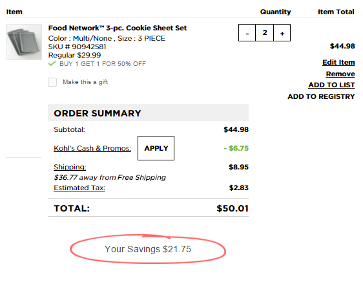363x293 pixels.
Task: Click the APPLY promo button
Action: click(156, 148)
